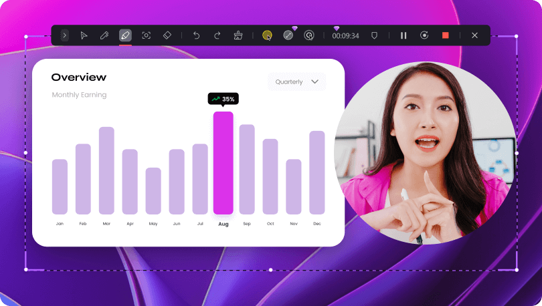Screen dimensions: 542x306
Task: Choose the screenshot capture frame tool
Action: pos(147,35)
